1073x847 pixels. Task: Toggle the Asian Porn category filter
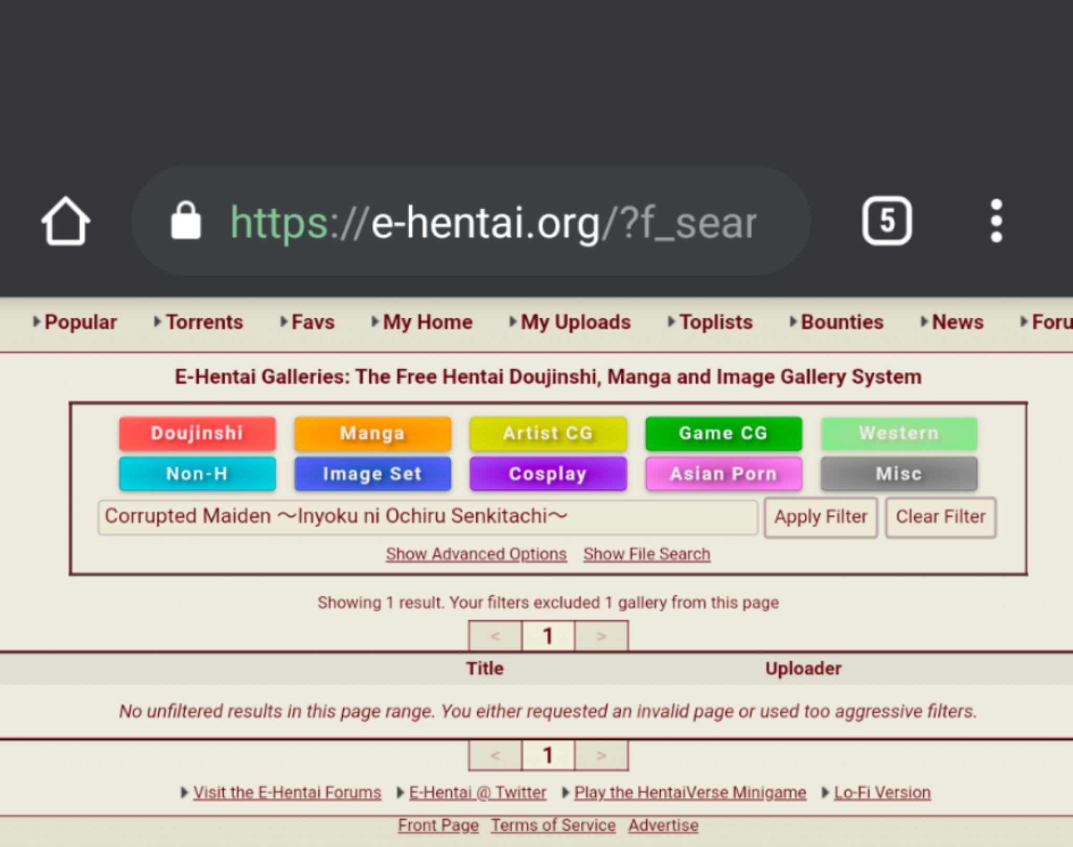tap(724, 473)
